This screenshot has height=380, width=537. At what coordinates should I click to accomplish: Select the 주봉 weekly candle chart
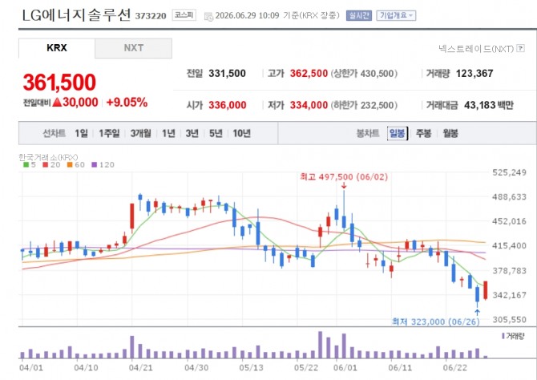pos(424,133)
